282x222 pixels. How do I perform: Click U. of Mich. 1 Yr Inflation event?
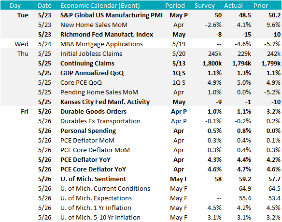[96, 208]
